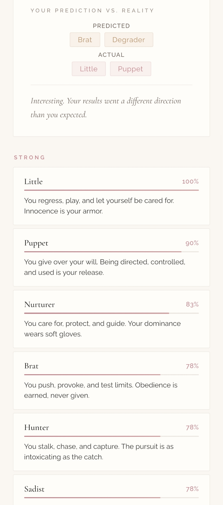Click the 100% score label

click(x=190, y=182)
